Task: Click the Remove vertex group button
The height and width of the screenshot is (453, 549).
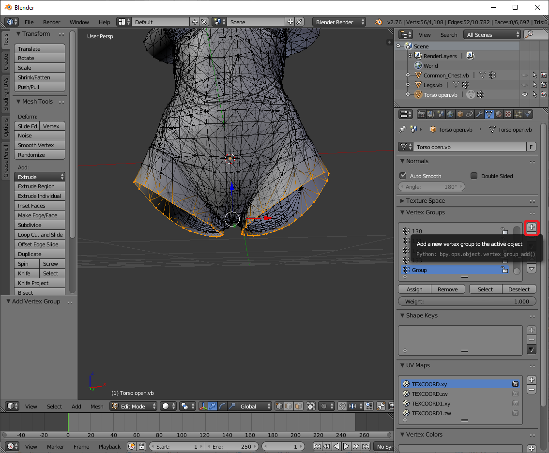Action: (447, 289)
